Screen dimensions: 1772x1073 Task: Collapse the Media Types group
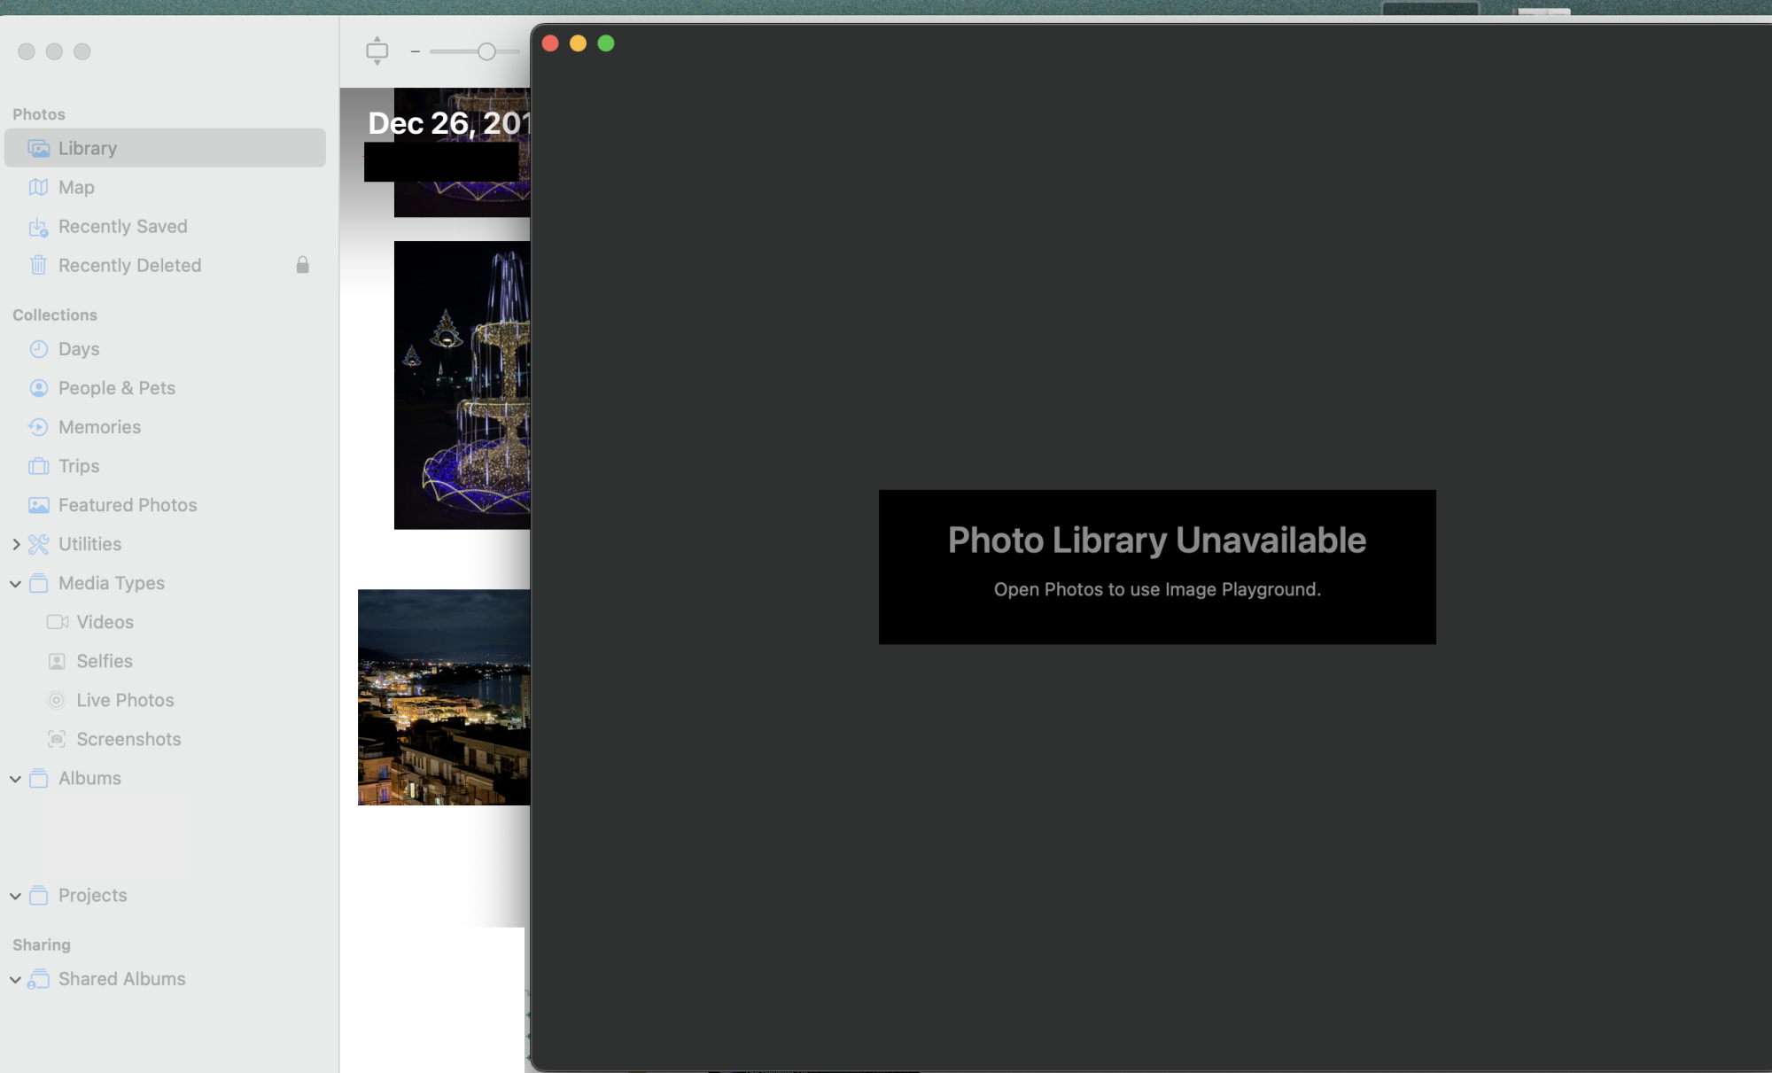pos(16,583)
